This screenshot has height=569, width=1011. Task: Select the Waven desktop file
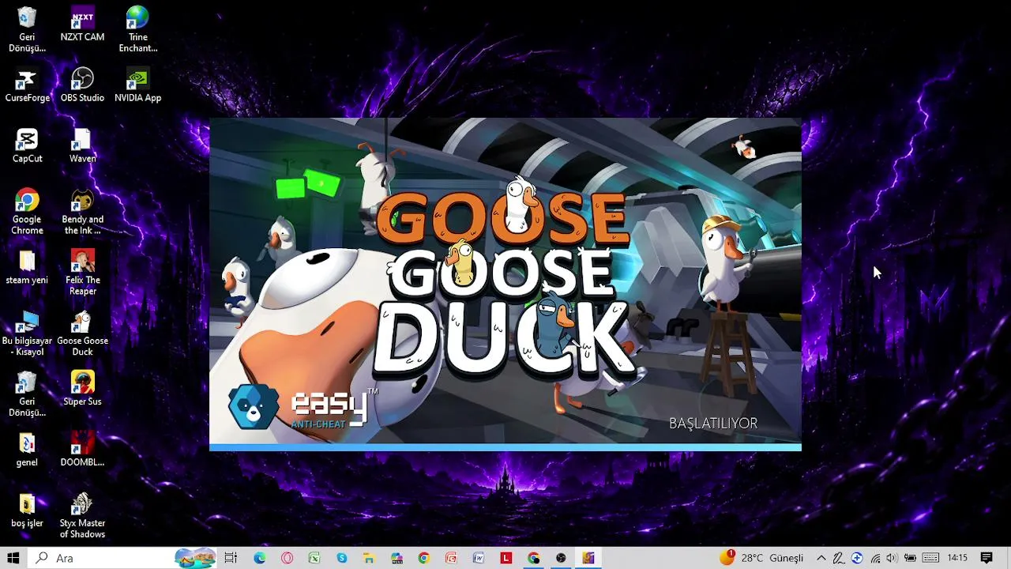pyautogui.click(x=82, y=146)
